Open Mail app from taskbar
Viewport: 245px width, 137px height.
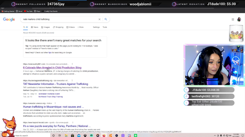point(79,135)
